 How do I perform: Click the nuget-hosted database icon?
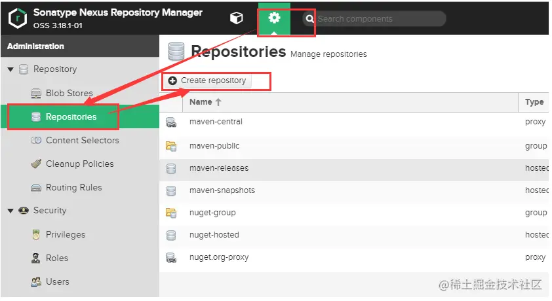tap(171, 236)
